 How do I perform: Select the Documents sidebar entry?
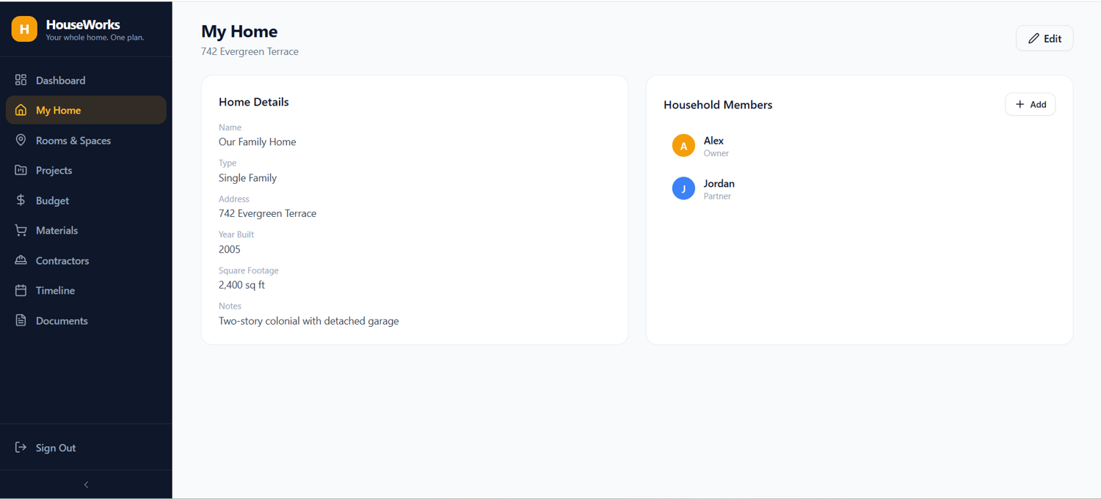tap(86, 320)
